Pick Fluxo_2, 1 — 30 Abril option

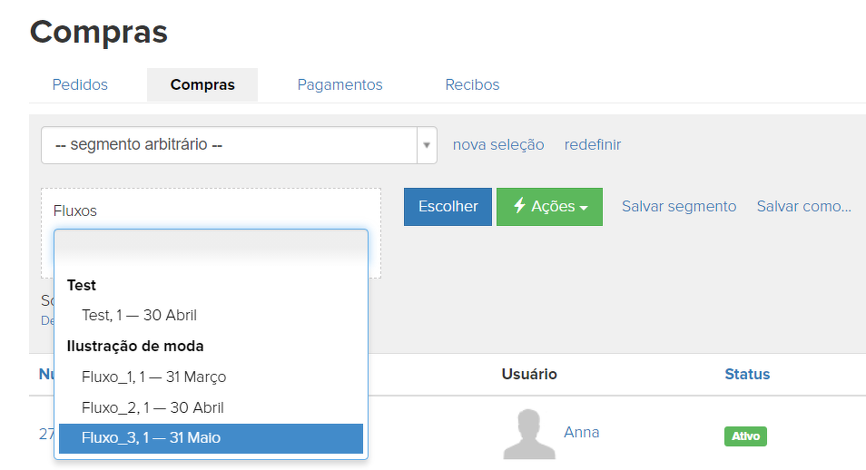pyautogui.click(x=153, y=407)
